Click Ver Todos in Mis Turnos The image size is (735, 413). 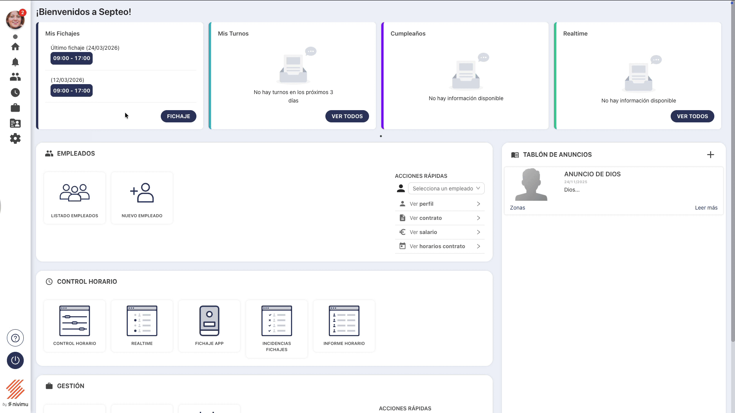pos(347,116)
